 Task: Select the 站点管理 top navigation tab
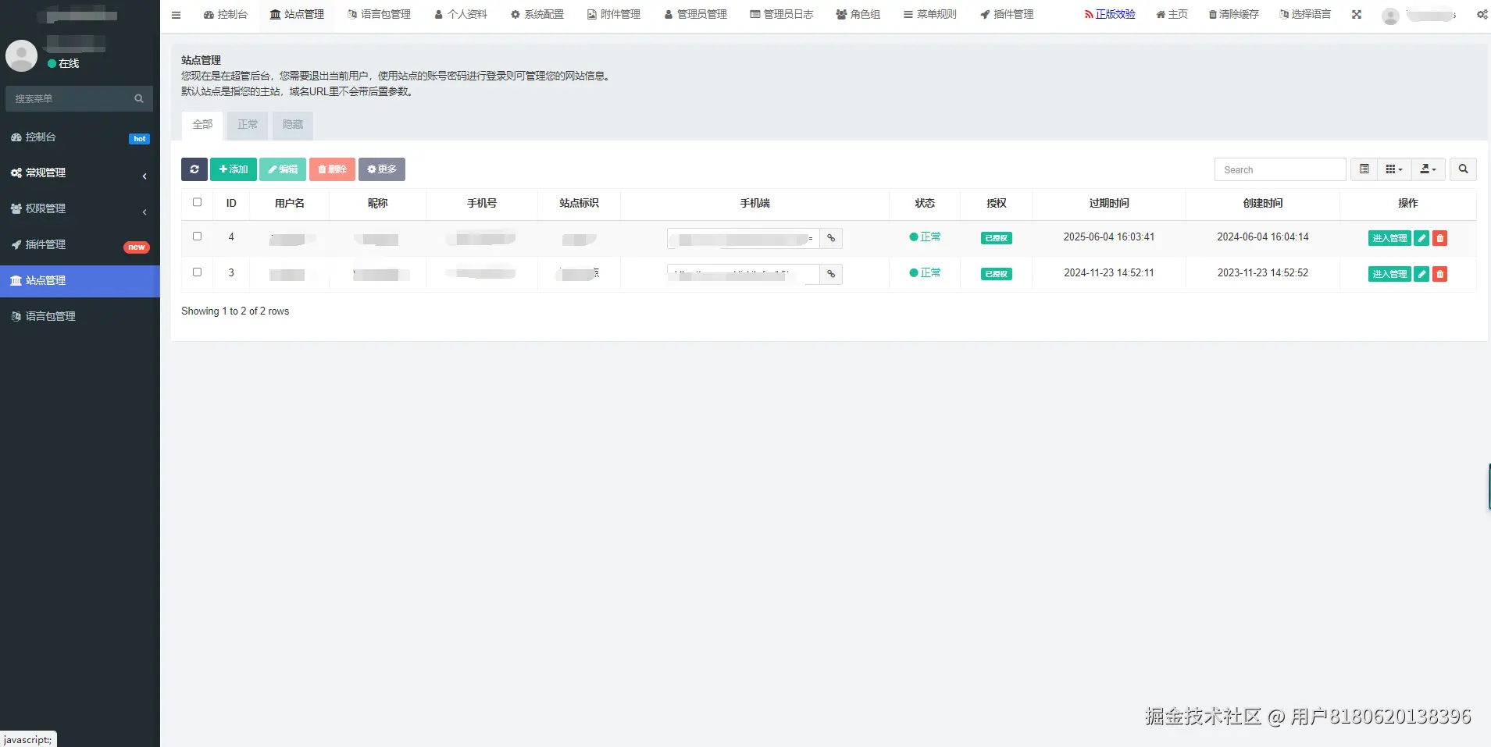coord(297,15)
